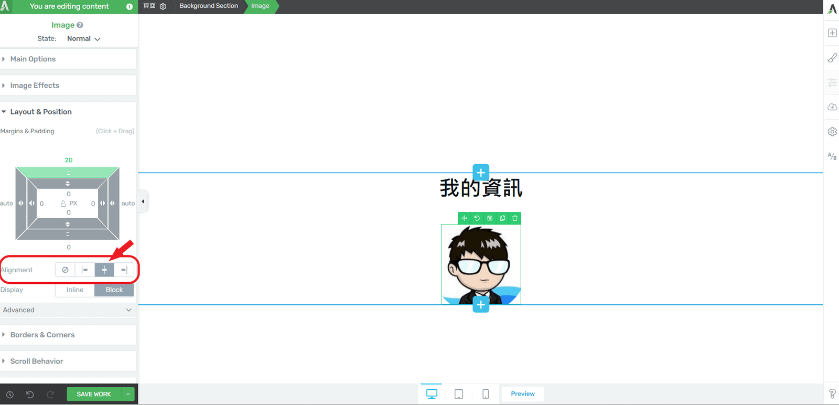Viewport: 839px width, 405px height.
Task: Set image alignment to right
Action: tap(124, 270)
